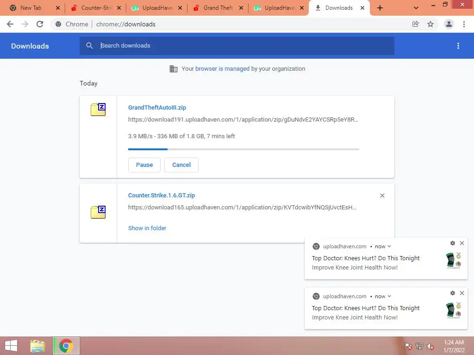Cancel the GrandTheftAutoIII.zip download
The height and width of the screenshot is (355, 474).
pyautogui.click(x=181, y=165)
